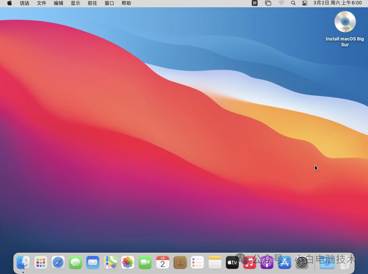Open Calendar showing March 2
The width and height of the screenshot is (368, 274).
pyautogui.click(x=163, y=262)
